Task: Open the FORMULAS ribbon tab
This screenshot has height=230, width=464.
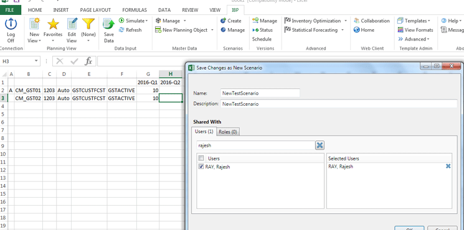Action: tap(135, 10)
